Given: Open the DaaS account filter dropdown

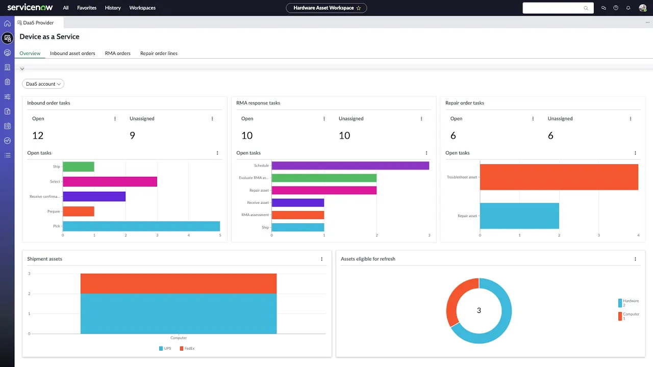Looking at the screenshot, I should [x=43, y=84].
